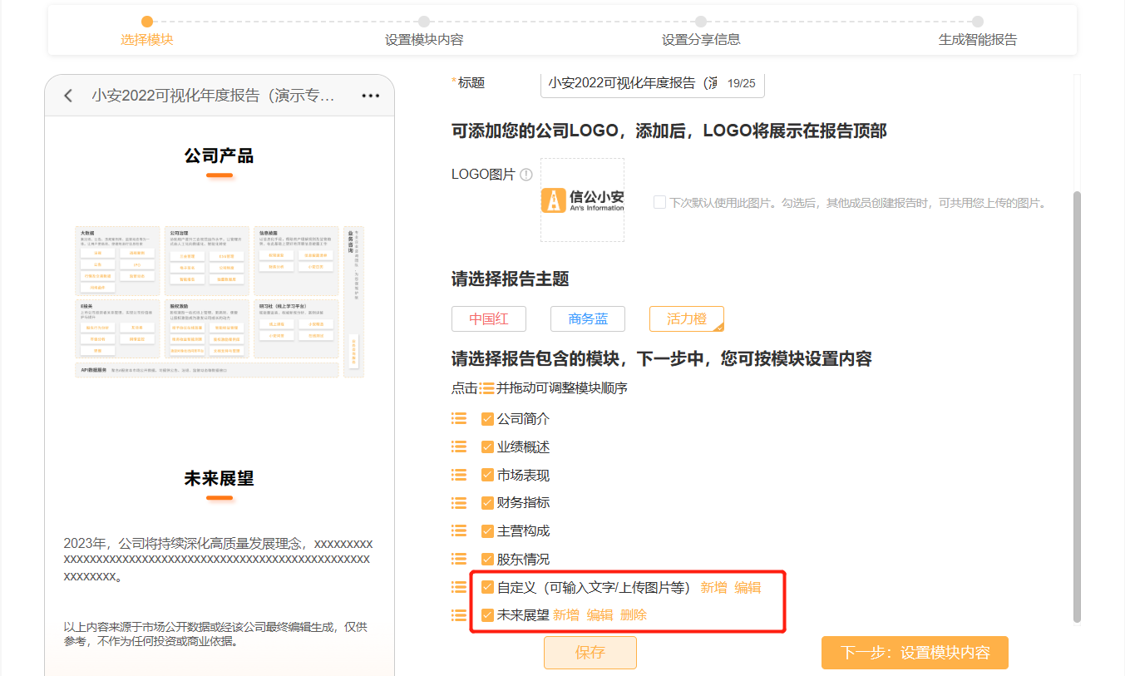
Task: Grab the drag handle for 主营构成
Action: (x=459, y=530)
